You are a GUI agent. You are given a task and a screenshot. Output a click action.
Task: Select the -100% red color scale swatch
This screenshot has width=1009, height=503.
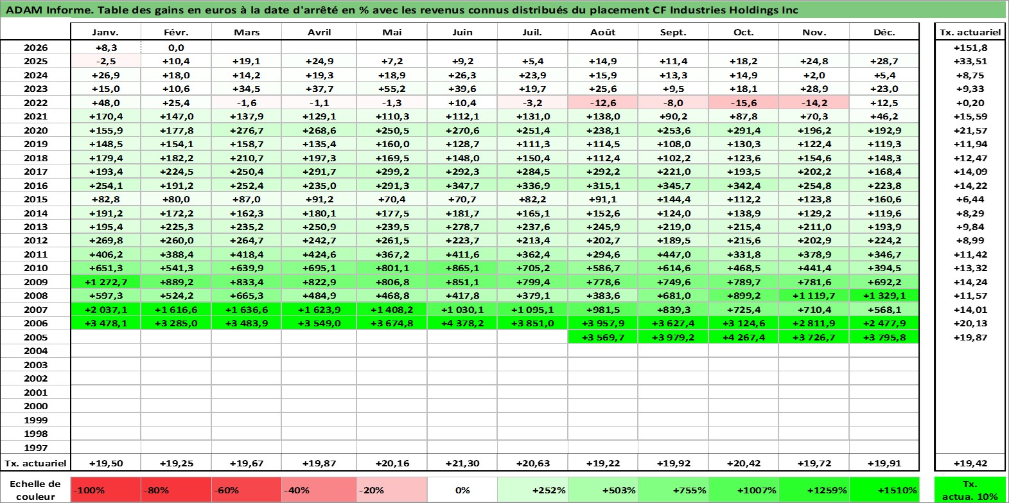106,490
